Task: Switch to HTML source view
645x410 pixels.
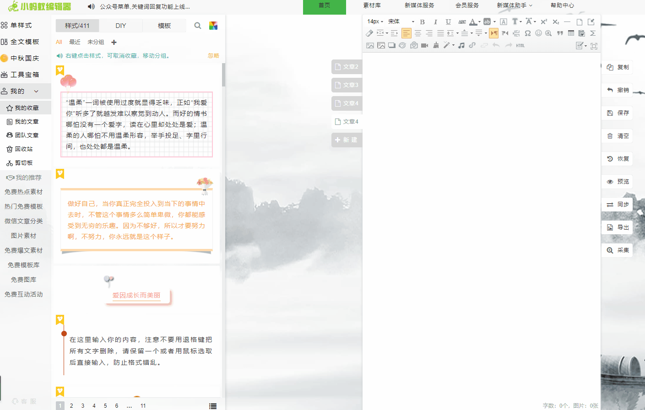Action: (x=520, y=45)
